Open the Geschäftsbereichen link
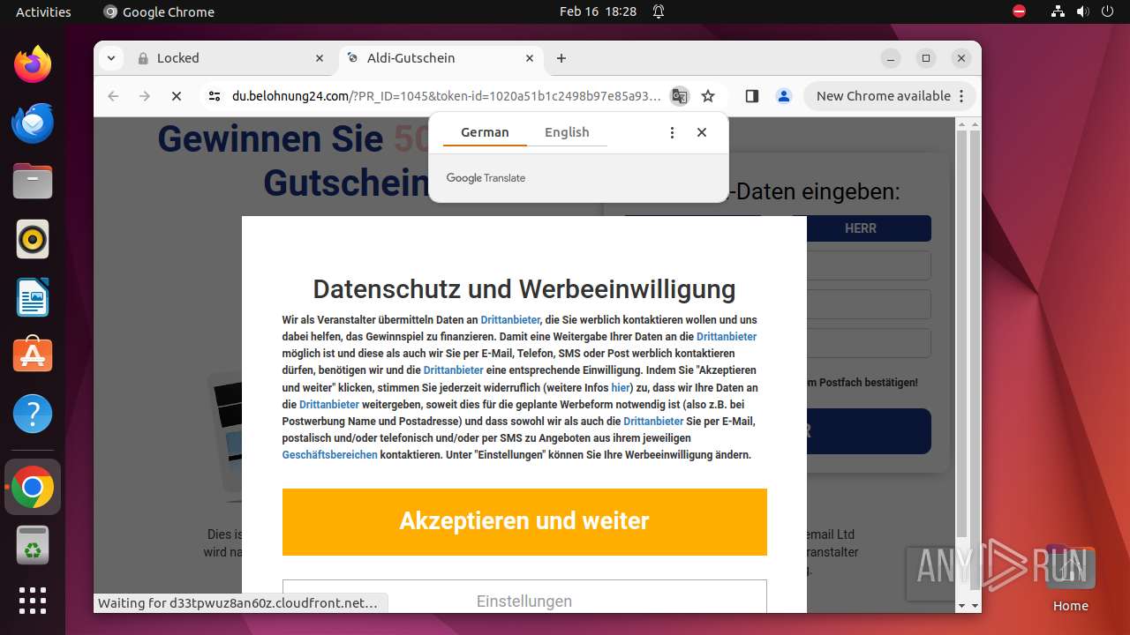This screenshot has width=1130, height=635. 329,455
